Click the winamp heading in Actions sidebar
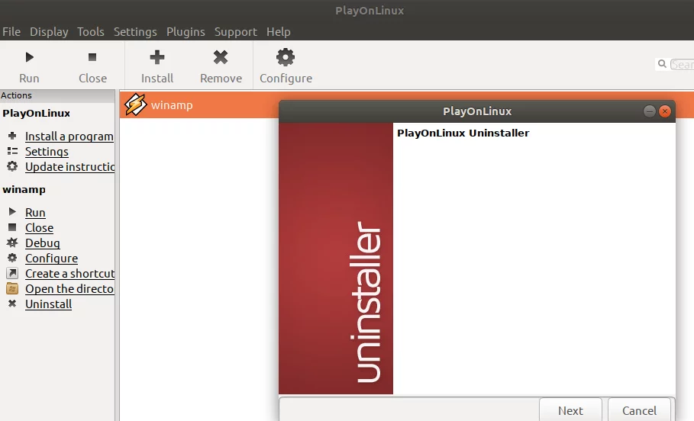The height and width of the screenshot is (421, 694). pos(24,190)
